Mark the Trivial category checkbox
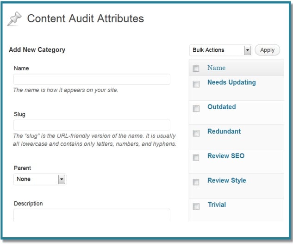This screenshot has height=247, width=293. (x=196, y=206)
